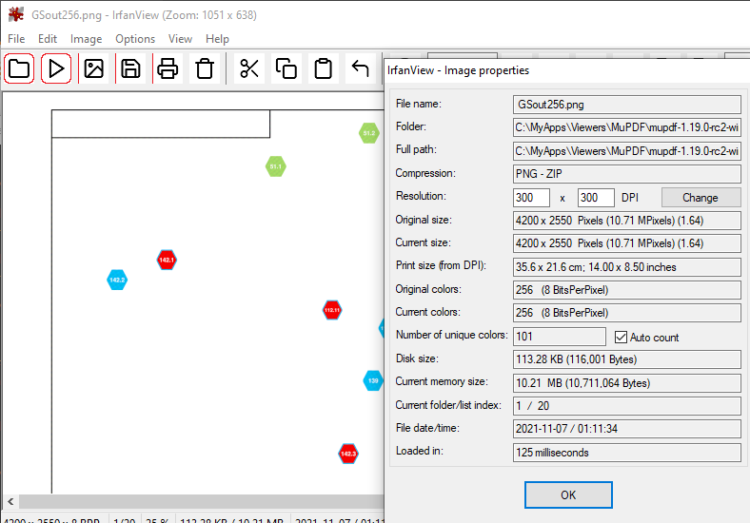This screenshot has width=750, height=523.
Task: Click the IrfanView app icon in the title bar
Action: pyautogui.click(x=16, y=14)
